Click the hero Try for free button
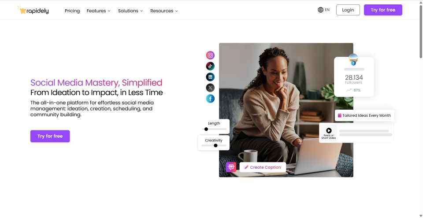Viewport: 423px width, 218px height. [x=50, y=136]
